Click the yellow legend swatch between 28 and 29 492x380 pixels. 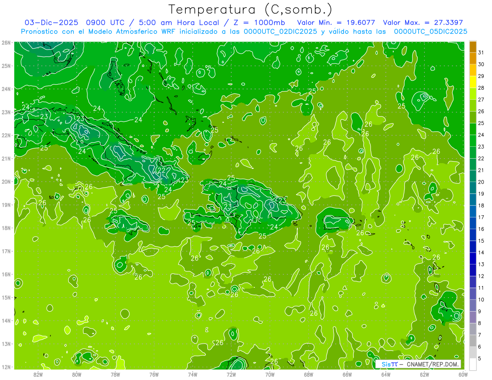coord(473,82)
